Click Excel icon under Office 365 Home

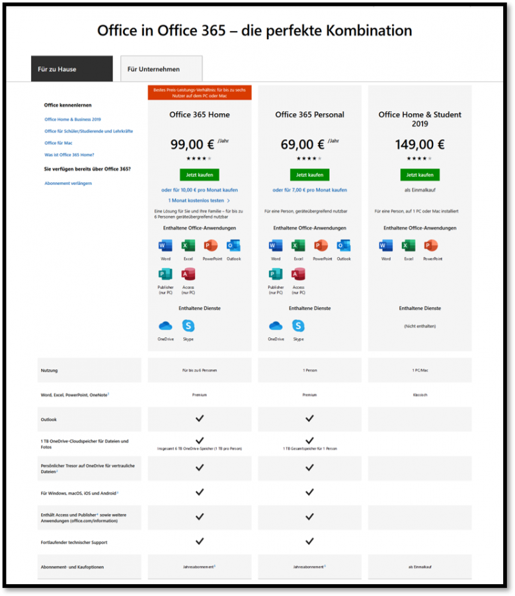tap(188, 246)
